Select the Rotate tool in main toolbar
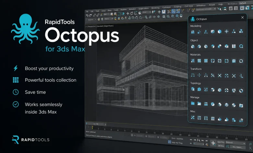The width and height of the screenshot is (253, 153). click(x=132, y=13)
